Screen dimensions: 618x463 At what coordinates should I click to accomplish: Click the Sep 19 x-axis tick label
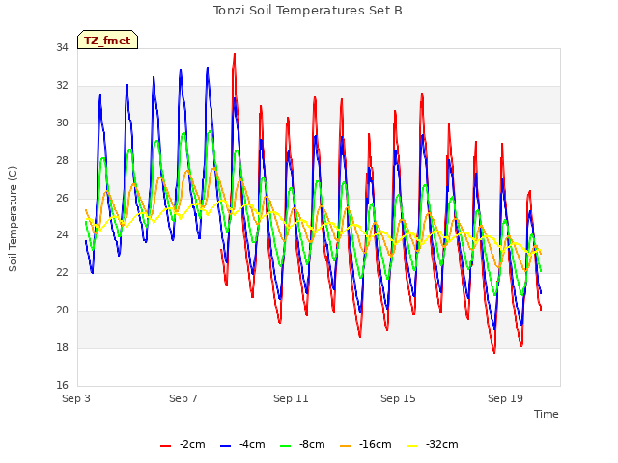505,398
